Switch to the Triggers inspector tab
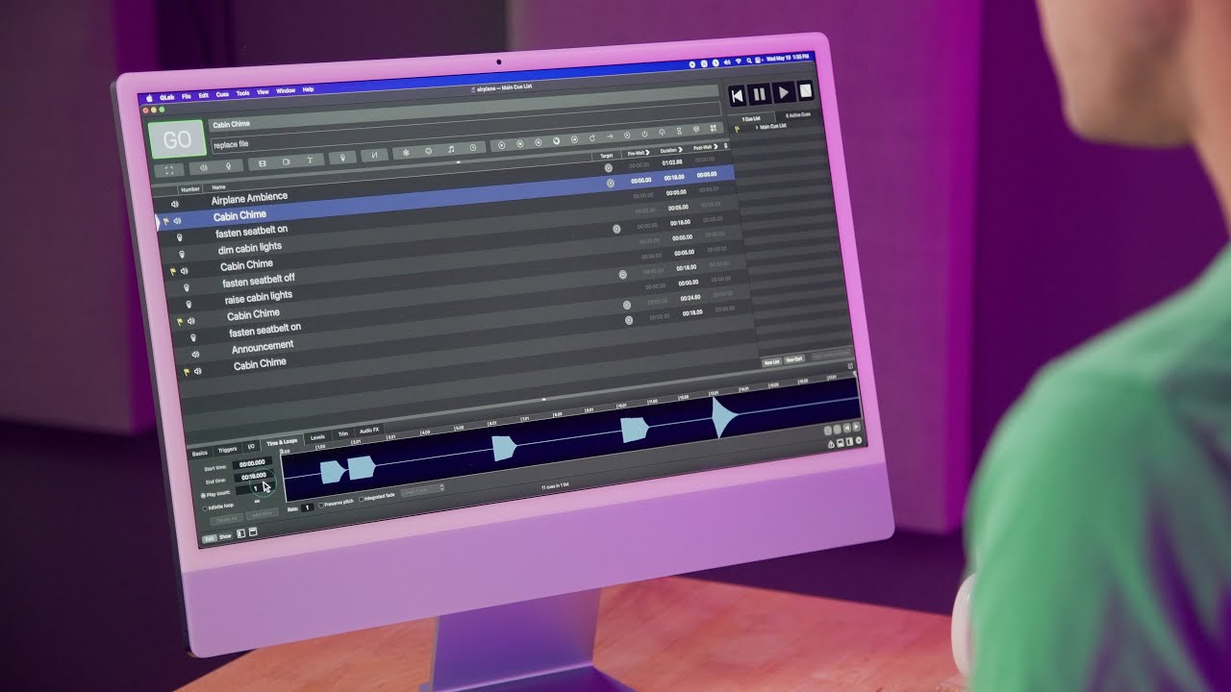1231x692 pixels. point(227,449)
